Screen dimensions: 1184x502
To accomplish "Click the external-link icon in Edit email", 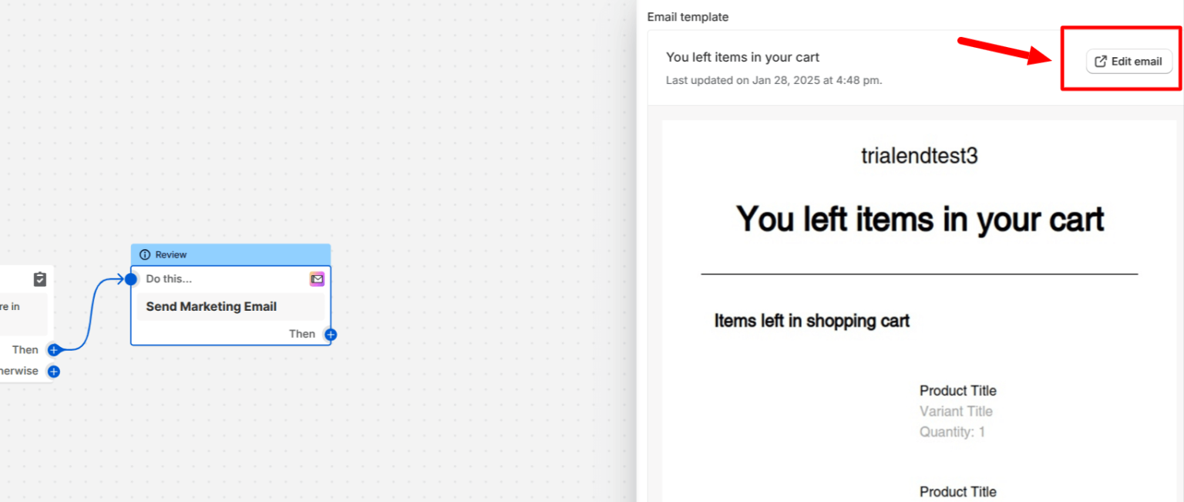I will pos(1101,62).
